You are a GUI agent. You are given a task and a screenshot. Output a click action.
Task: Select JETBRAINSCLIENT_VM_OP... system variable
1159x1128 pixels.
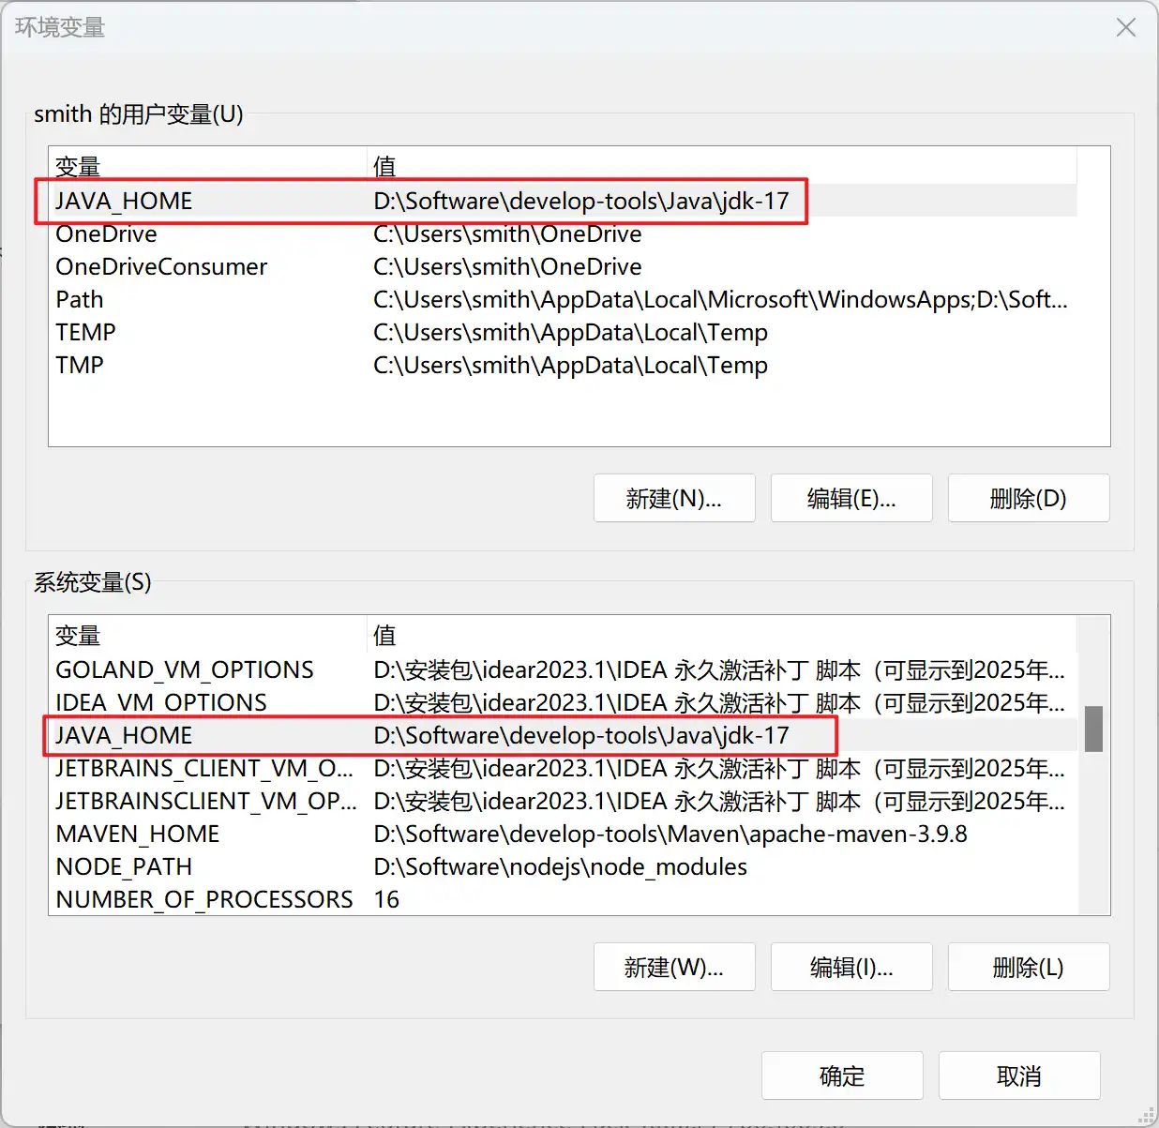coord(563,801)
